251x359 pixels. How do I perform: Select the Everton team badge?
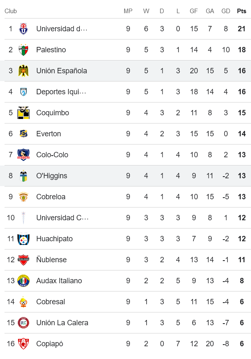click(23, 134)
